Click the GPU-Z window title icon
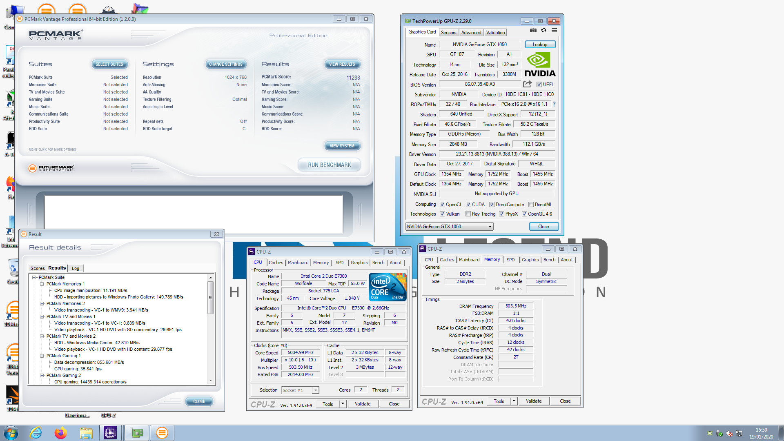Image resolution: width=784 pixels, height=441 pixels. click(x=408, y=21)
